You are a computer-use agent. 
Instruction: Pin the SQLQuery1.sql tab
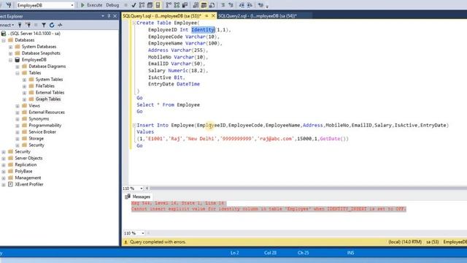(x=207, y=16)
